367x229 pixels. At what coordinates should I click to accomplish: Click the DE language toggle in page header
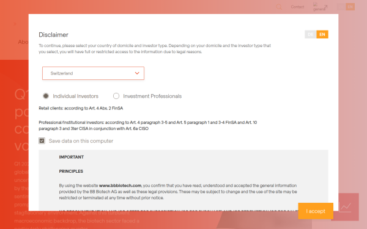(341, 7)
